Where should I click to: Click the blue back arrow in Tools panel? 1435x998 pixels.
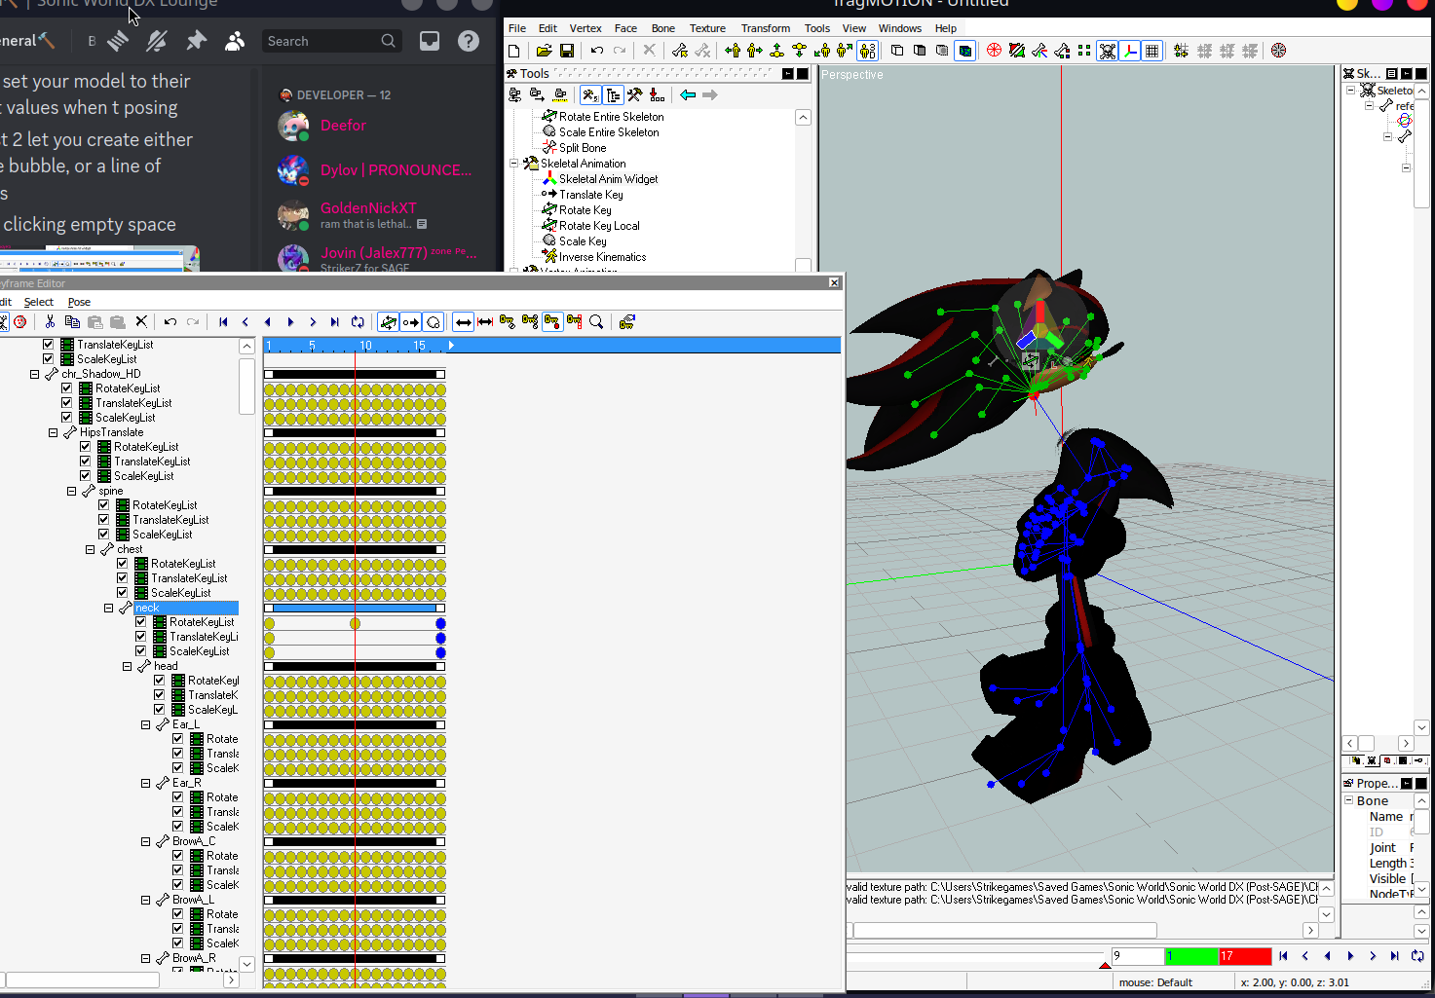click(x=688, y=94)
